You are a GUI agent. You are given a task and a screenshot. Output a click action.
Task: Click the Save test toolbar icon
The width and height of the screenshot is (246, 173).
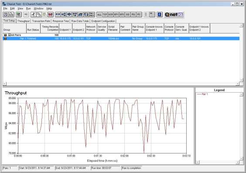(6, 14)
